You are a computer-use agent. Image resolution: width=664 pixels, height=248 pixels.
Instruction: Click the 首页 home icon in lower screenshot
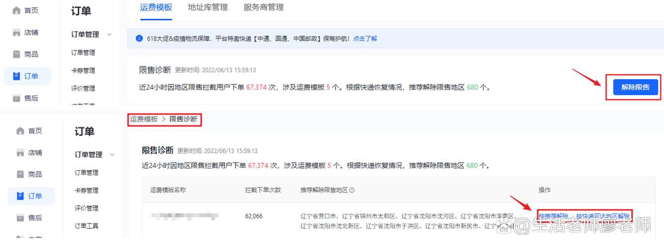pos(20,131)
